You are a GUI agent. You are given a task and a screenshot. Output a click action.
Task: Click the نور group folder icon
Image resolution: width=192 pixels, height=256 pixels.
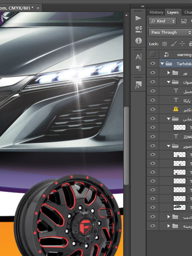click(x=175, y=72)
